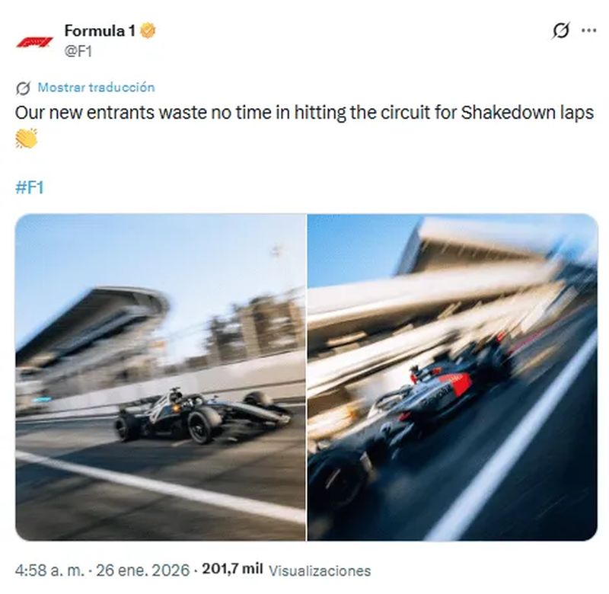Image resolution: width=609 pixels, height=594 pixels.
Task: Click the gold verified badge
Action: click(148, 30)
